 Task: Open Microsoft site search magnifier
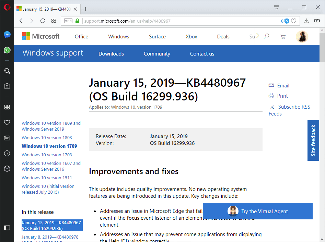(x=266, y=36)
